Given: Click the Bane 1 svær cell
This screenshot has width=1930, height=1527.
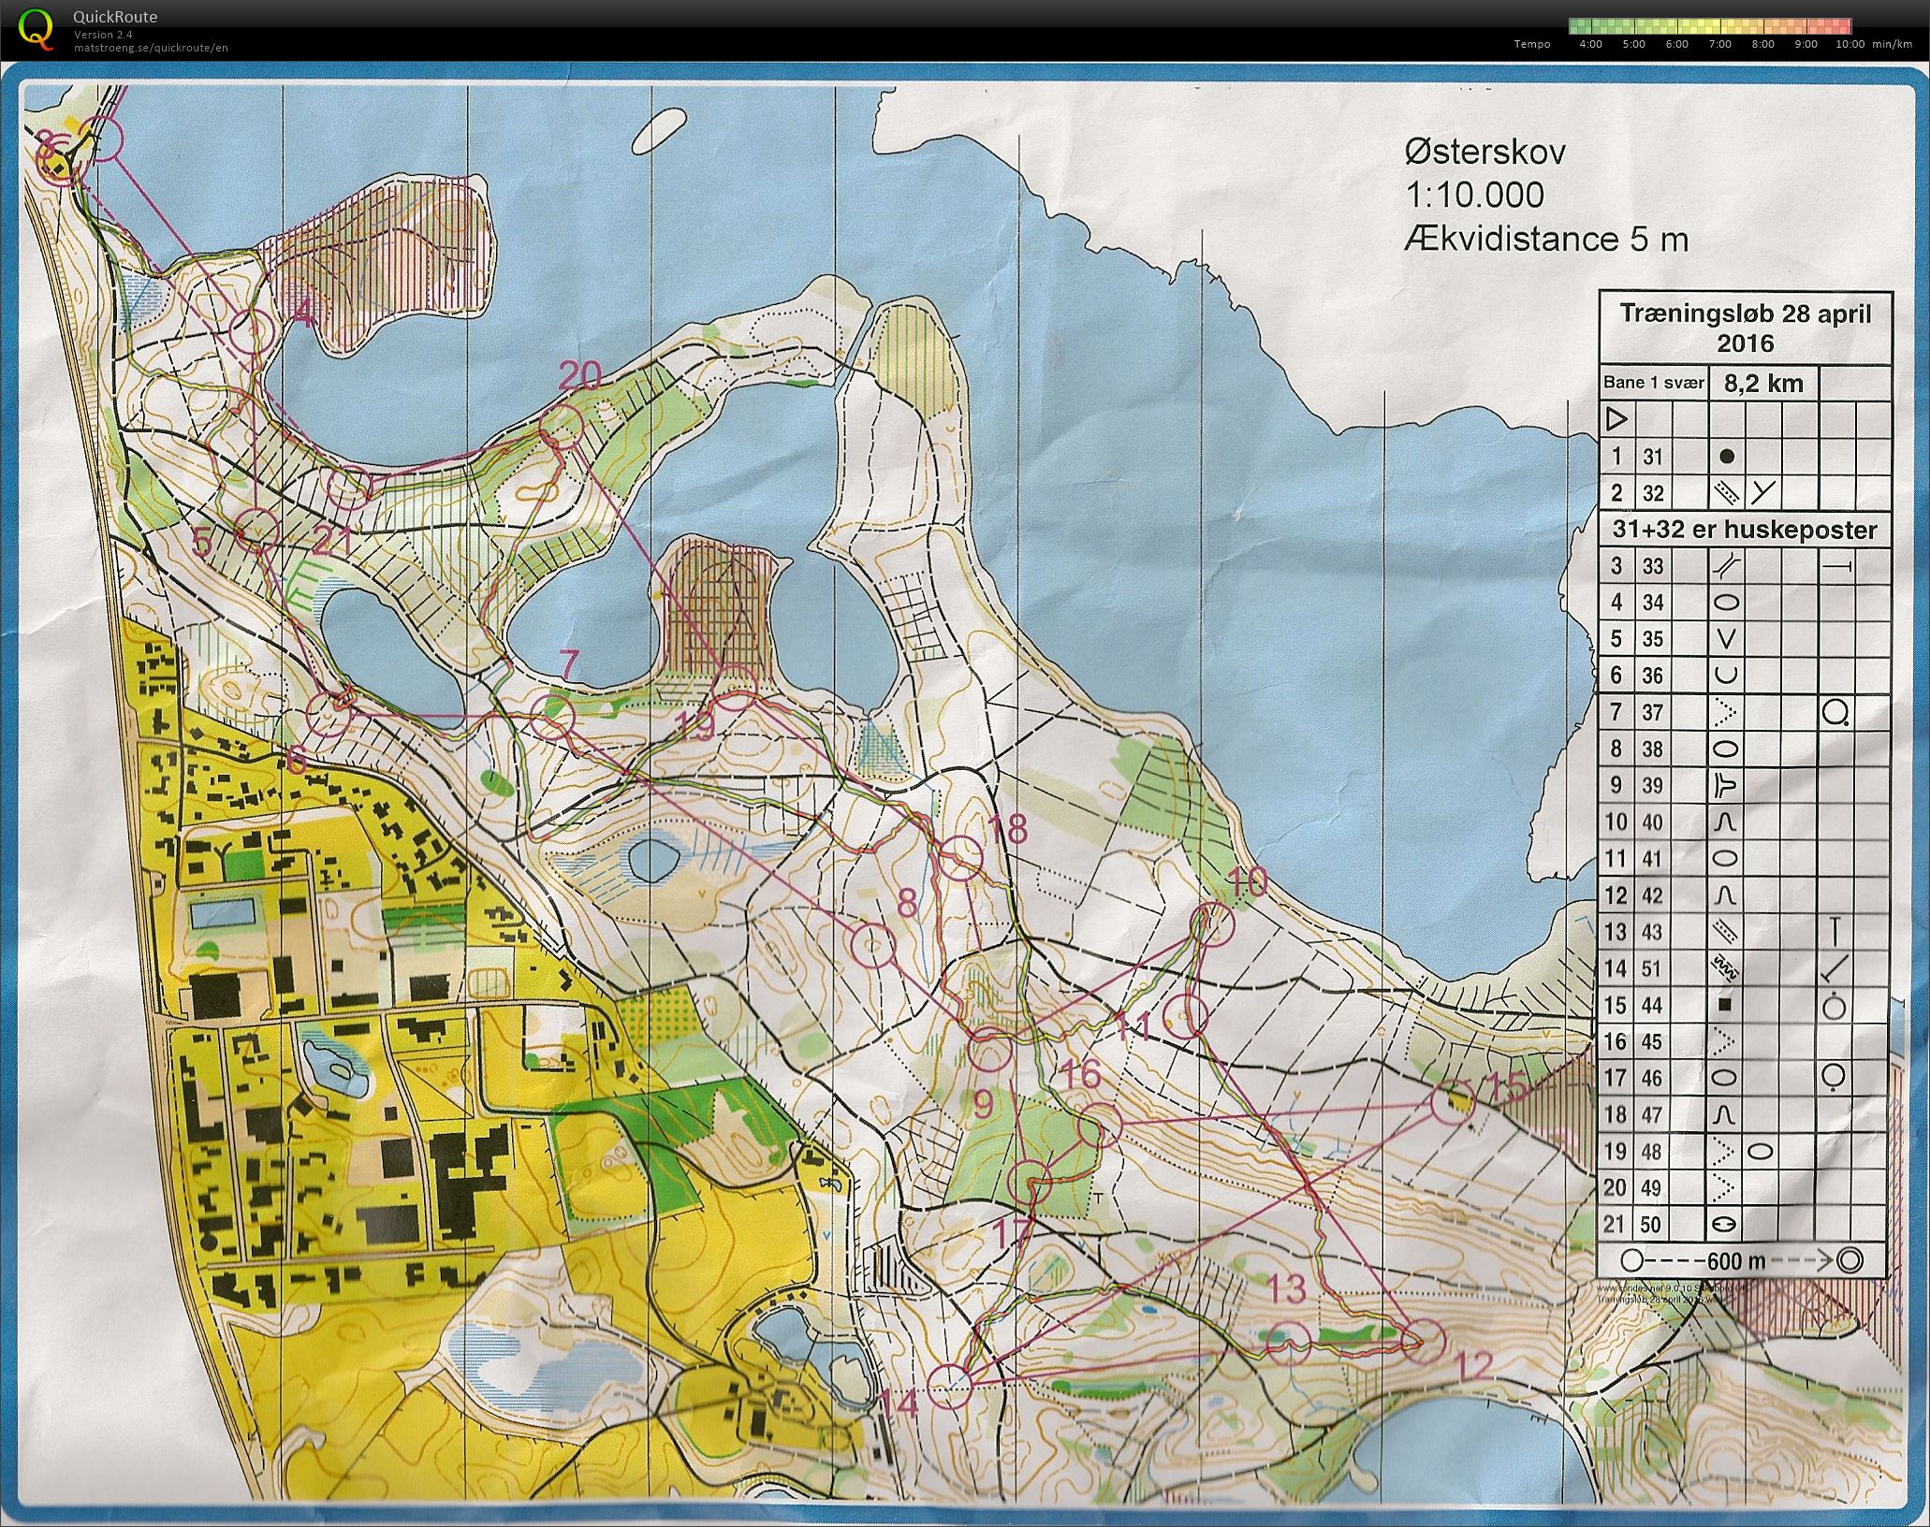Looking at the screenshot, I should (x=1653, y=383).
